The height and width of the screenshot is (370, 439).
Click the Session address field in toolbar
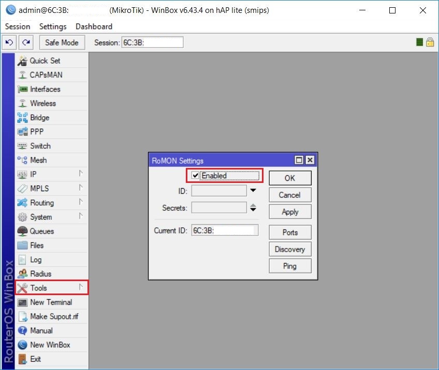click(x=153, y=42)
